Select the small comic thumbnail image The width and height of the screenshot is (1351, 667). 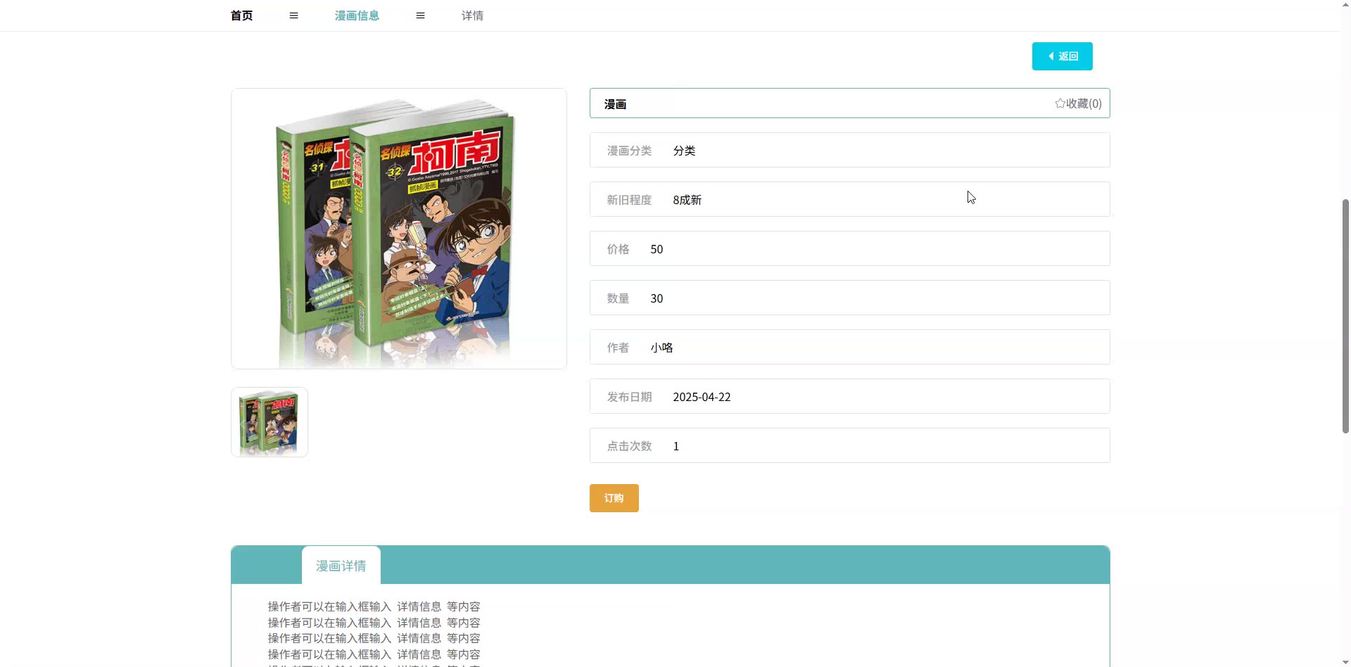click(269, 422)
